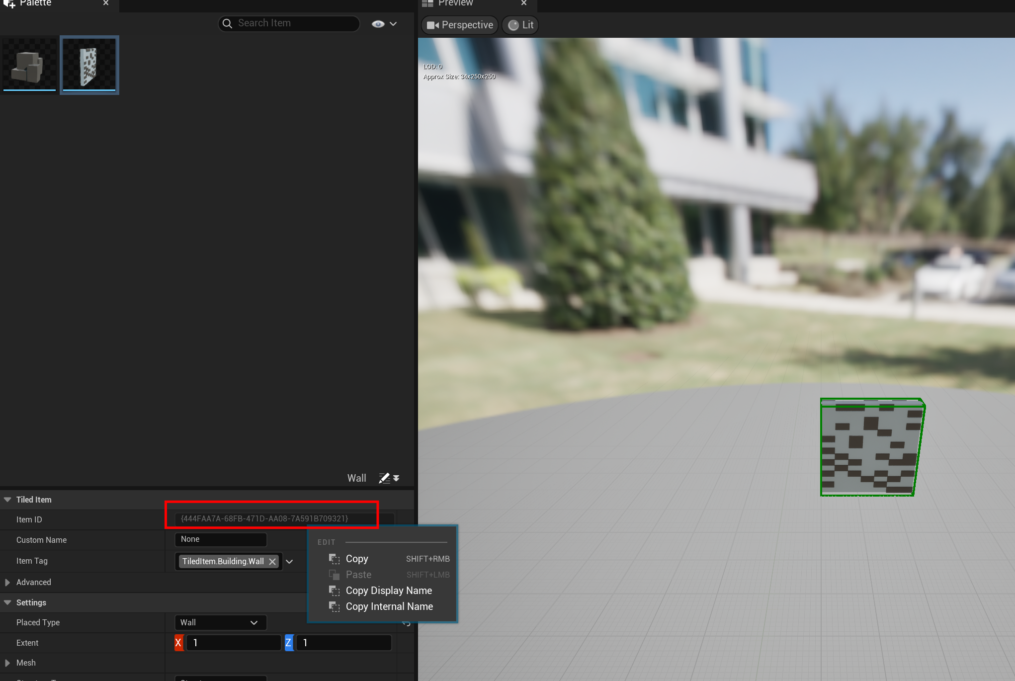Collapse the Settings section
This screenshot has width=1015, height=681.
(x=7, y=602)
